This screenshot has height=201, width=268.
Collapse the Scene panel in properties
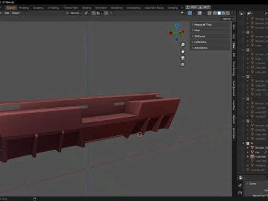(x=247, y=184)
